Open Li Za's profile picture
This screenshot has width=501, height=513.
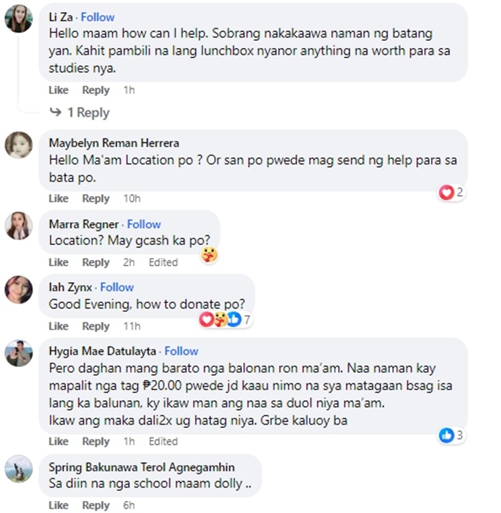tap(19, 19)
